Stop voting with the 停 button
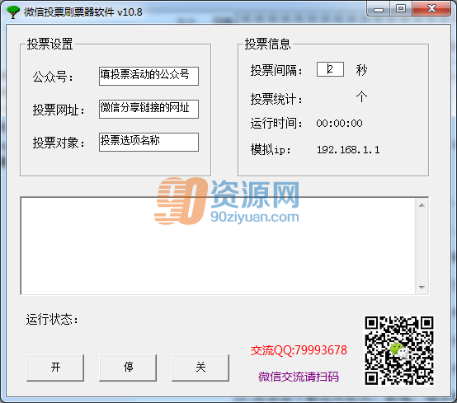The width and height of the screenshot is (457, 403). tap(128, 368)
